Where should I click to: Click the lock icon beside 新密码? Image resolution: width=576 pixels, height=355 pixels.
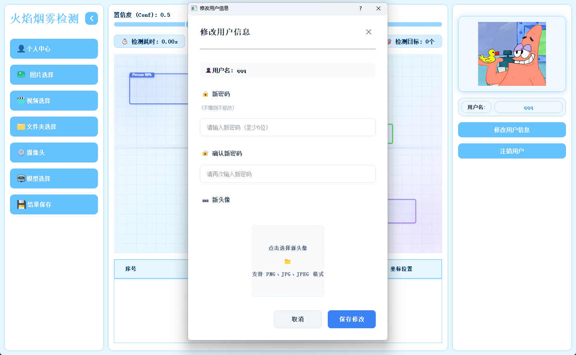[x=205, y=94]
